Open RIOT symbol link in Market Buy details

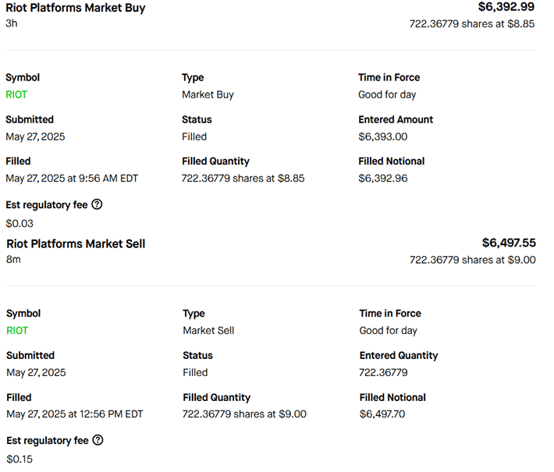(x=16, y=94)
